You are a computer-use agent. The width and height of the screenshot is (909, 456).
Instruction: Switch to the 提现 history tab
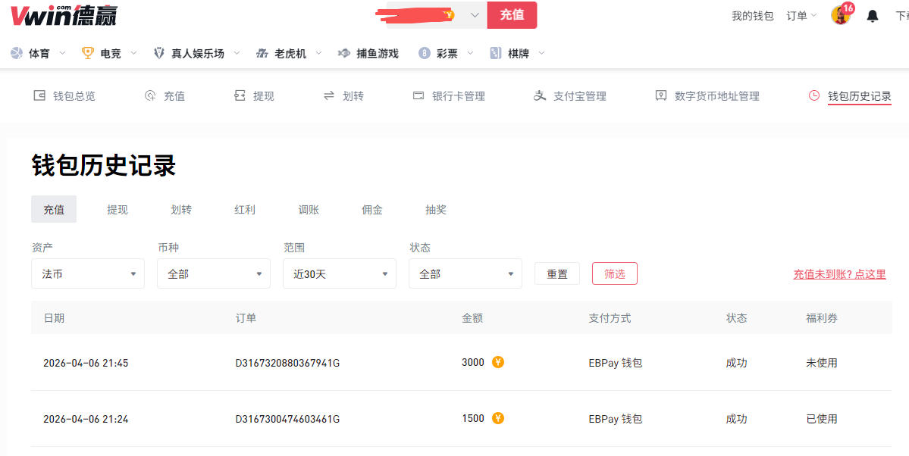pyautogui.click(x=118, y=210)
